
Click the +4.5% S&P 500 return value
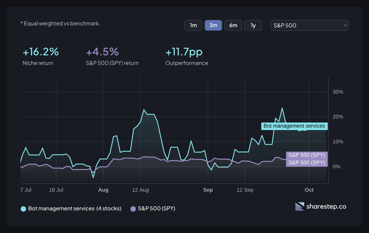click(x=102, y=52)
